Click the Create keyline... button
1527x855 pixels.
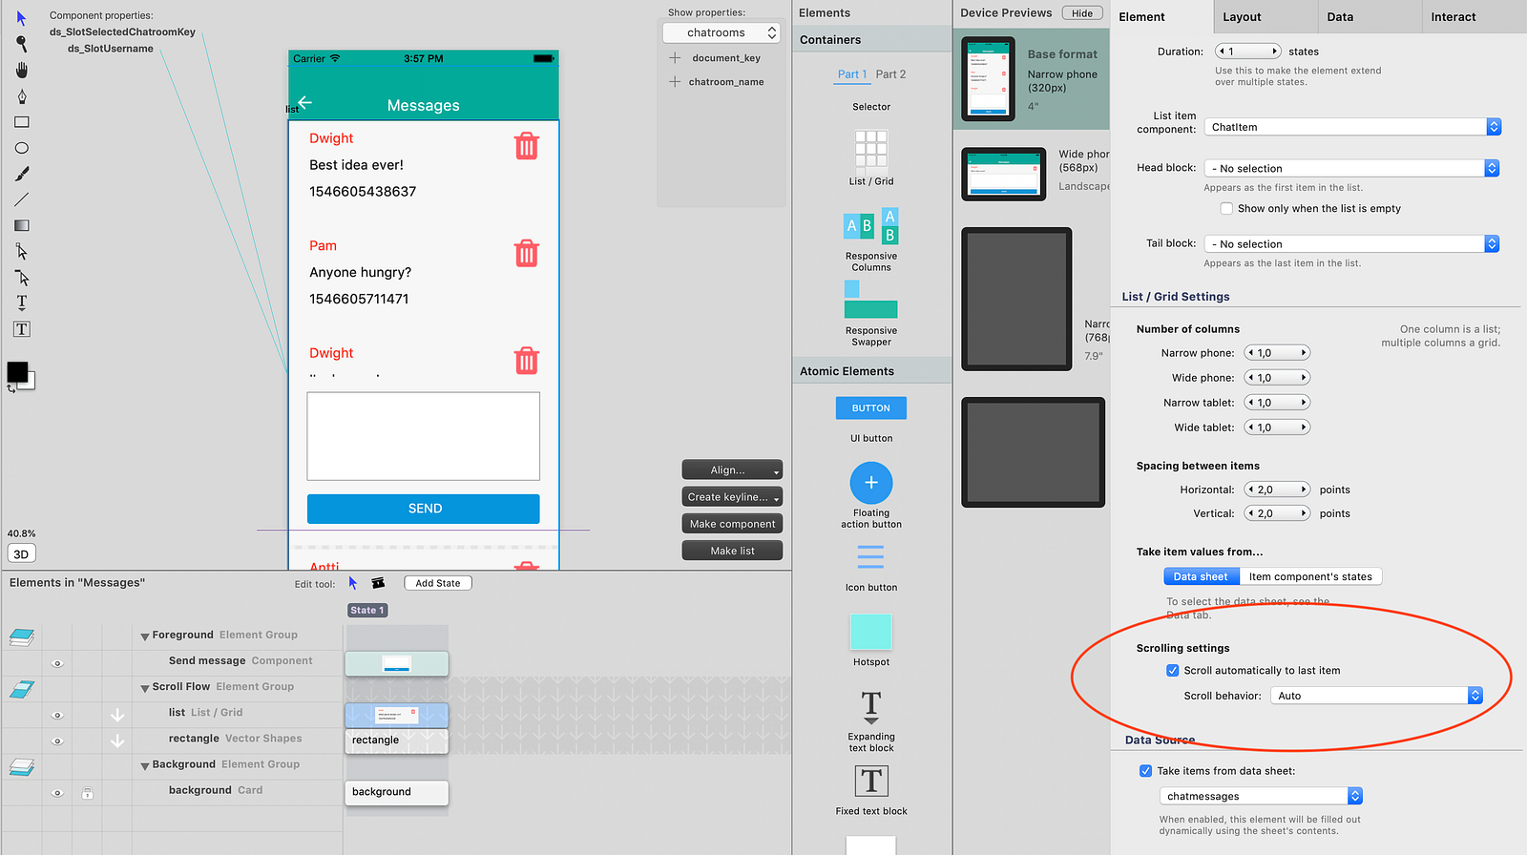coord(732,497)
